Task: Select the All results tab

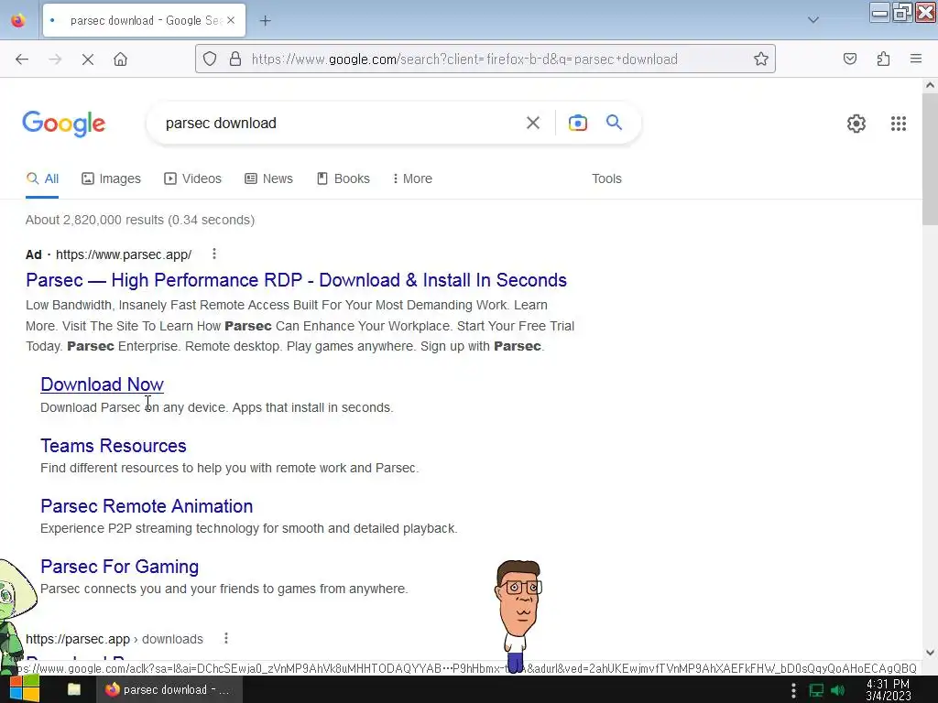Action: click(x=42, y=178)
